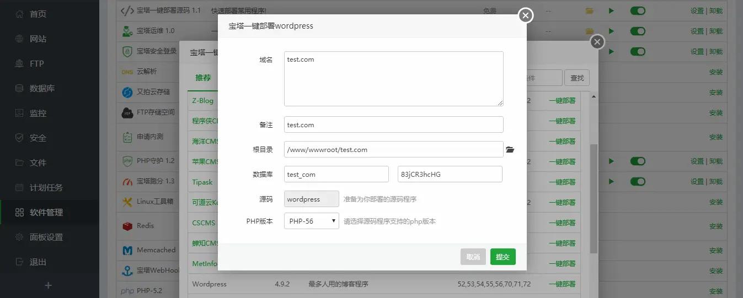Open the 计划任务 scheduled tasks page

pyautogui.click(x=45, y=187)
